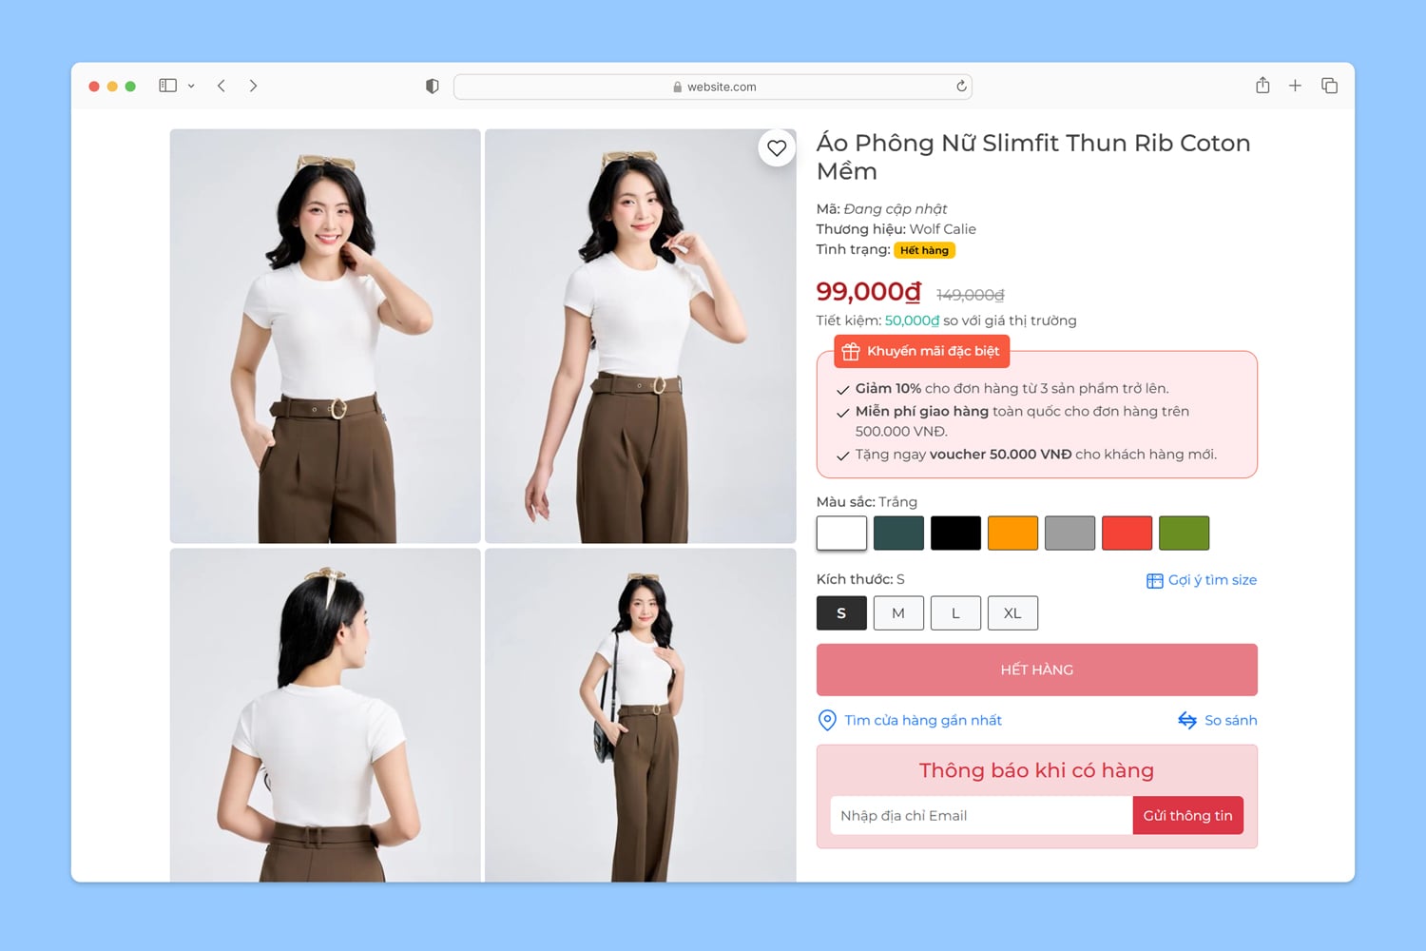Select size M option
Image resolution: width=1426 pixels, height=951 pixels.
[x=898, y=613]
